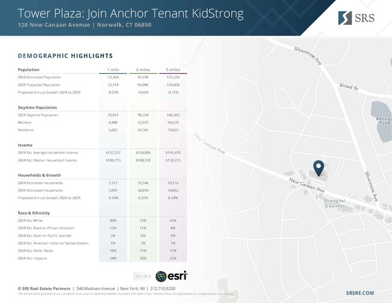The height and width of the screenshot is (303, 392).
Task: Click the Income section header
Action: pos(25,145)
